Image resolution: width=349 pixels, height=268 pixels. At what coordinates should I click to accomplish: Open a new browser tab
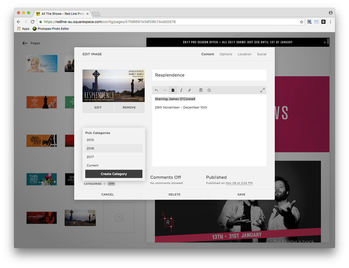(x=96, y=14)
